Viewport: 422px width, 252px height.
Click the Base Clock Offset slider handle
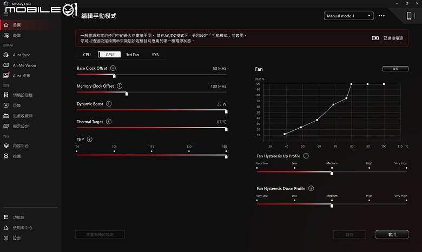point(114,76)
